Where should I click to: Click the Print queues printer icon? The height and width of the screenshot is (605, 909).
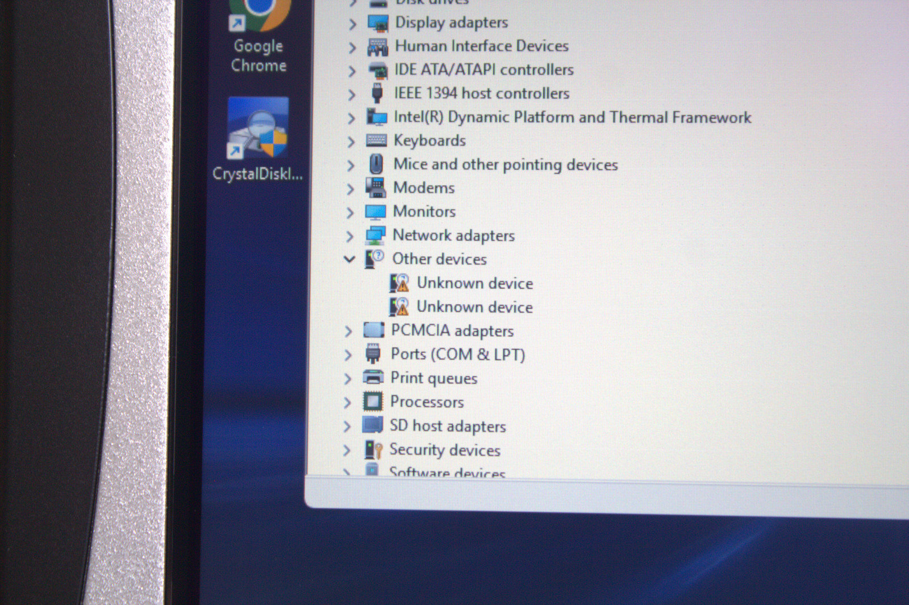(373, 377)
